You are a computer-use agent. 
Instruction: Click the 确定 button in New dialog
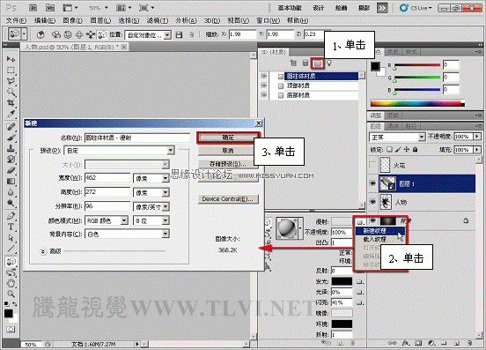(228, 138)
